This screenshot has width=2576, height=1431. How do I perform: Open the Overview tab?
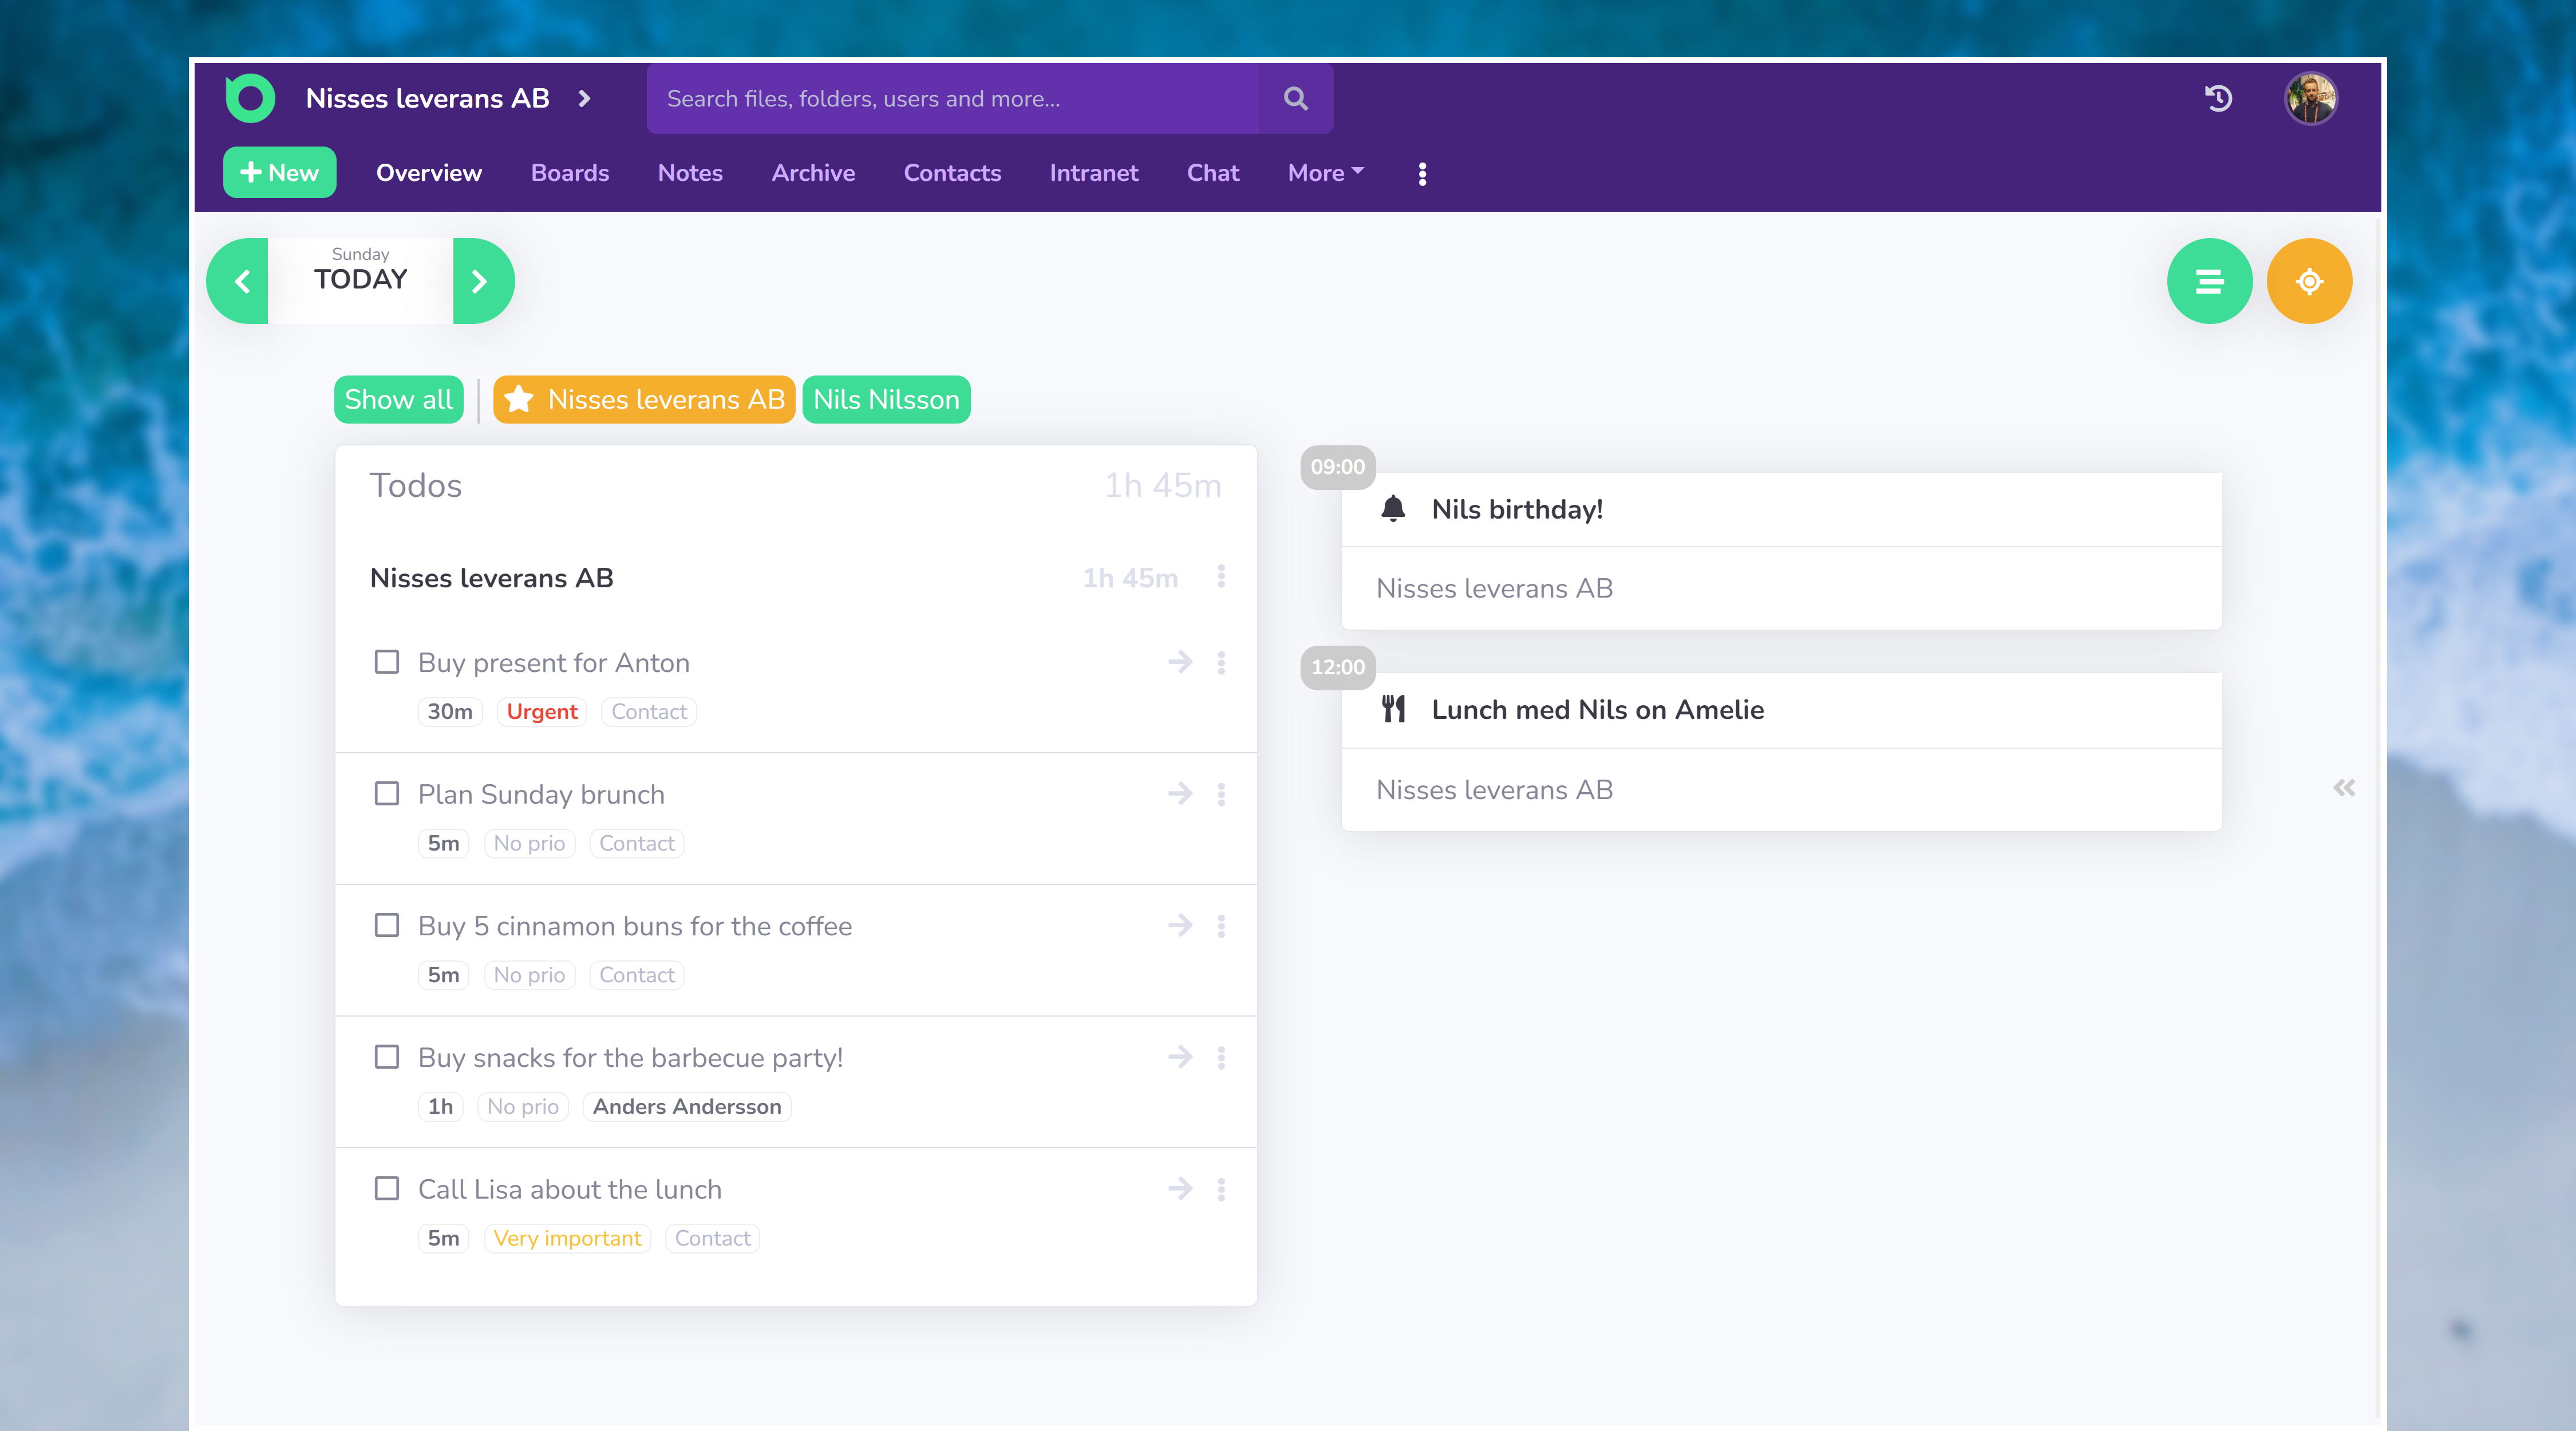point(429,173)
